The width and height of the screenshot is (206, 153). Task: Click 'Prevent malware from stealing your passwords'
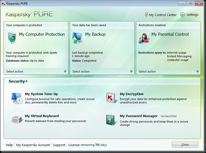point(55,121)
